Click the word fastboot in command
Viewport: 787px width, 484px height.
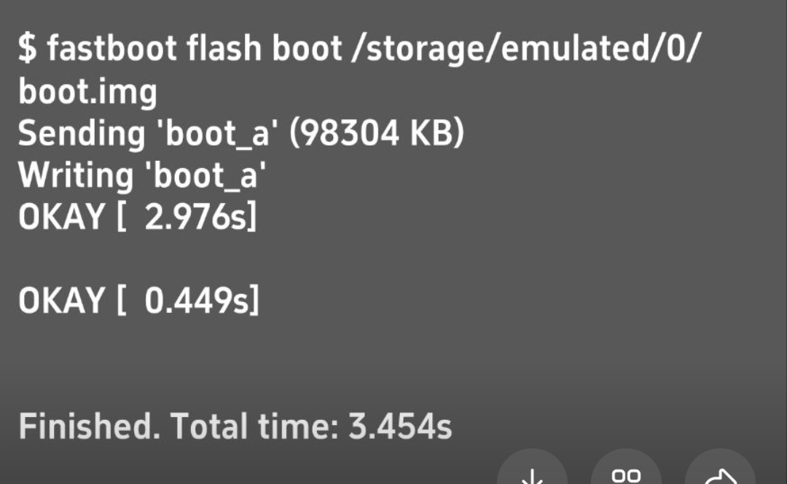[x=111, y=49]
